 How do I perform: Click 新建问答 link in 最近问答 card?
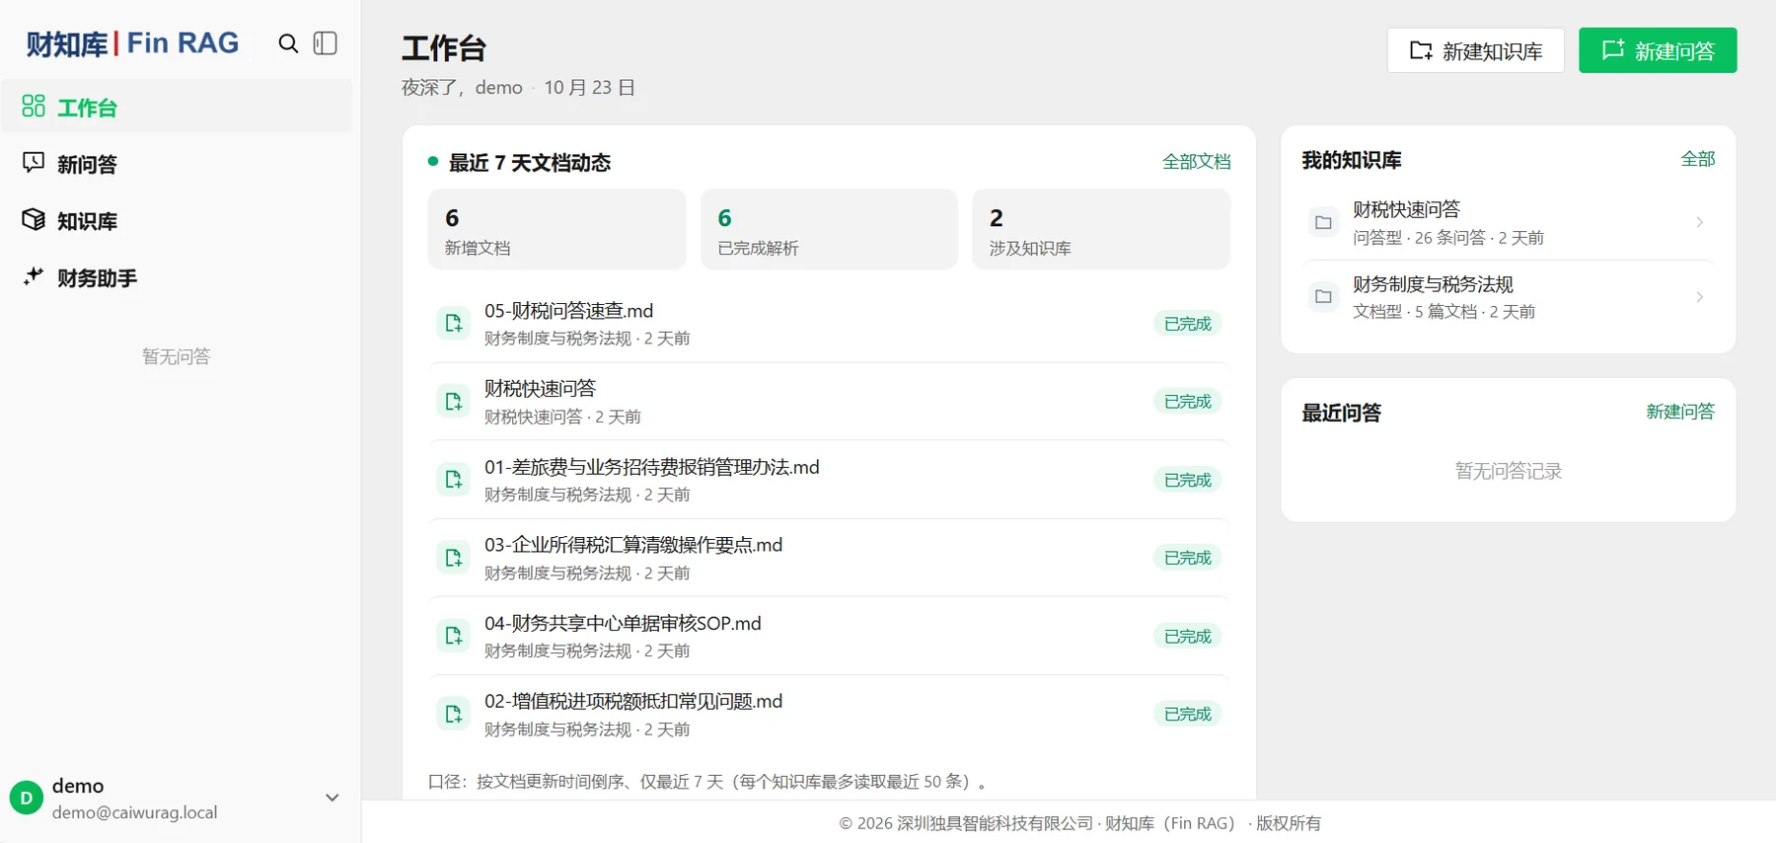(x=1680, y=412)
